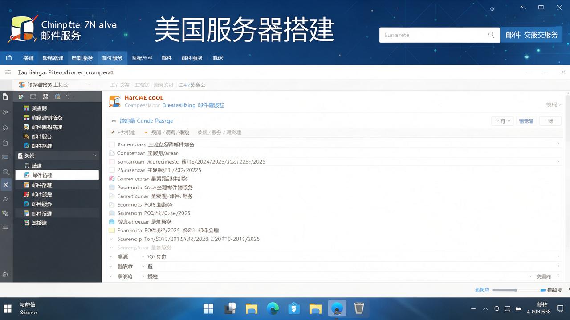The image size is (570, 320).
Task: Open the speech bubble icon in the left activity strip
Action: pyautogui.click(x=5, y=128)
